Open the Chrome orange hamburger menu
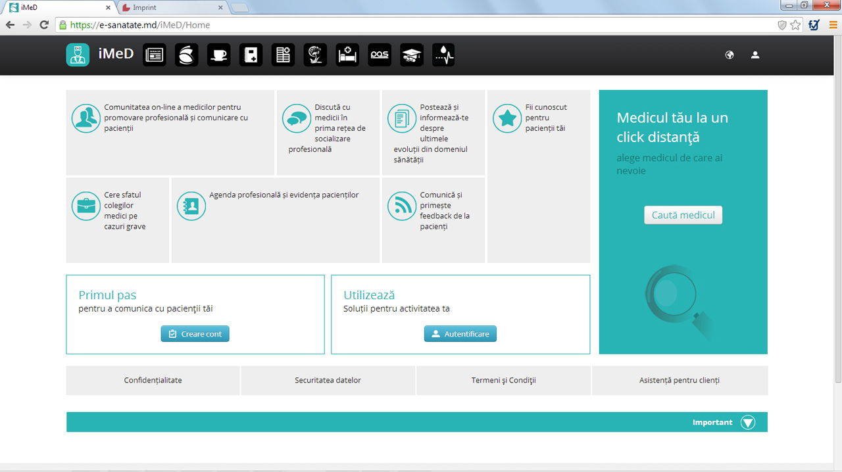842x472 pixels. (x=833, y=25)
